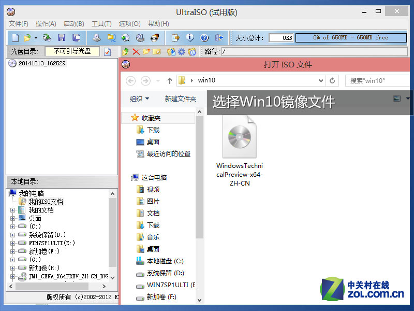This screenshot has width=414, height=311.
Task: Click the Exit door icon
Action: 219,38
